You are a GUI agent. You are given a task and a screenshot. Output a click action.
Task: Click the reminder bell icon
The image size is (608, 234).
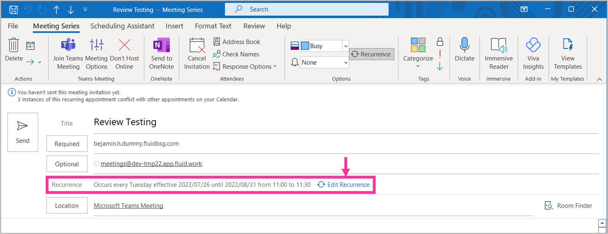tap(295, 62)
